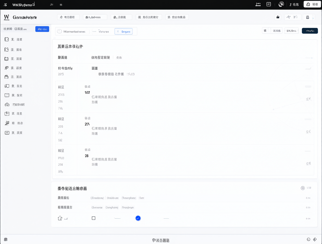Image resolution: width=322 pixels, height=244 pixels.
Task: Click the circular info icon in lower panel header
Action: pos(303,188)
